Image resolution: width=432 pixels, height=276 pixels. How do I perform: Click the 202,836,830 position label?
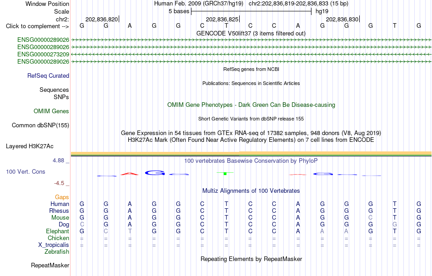[342, 19]
